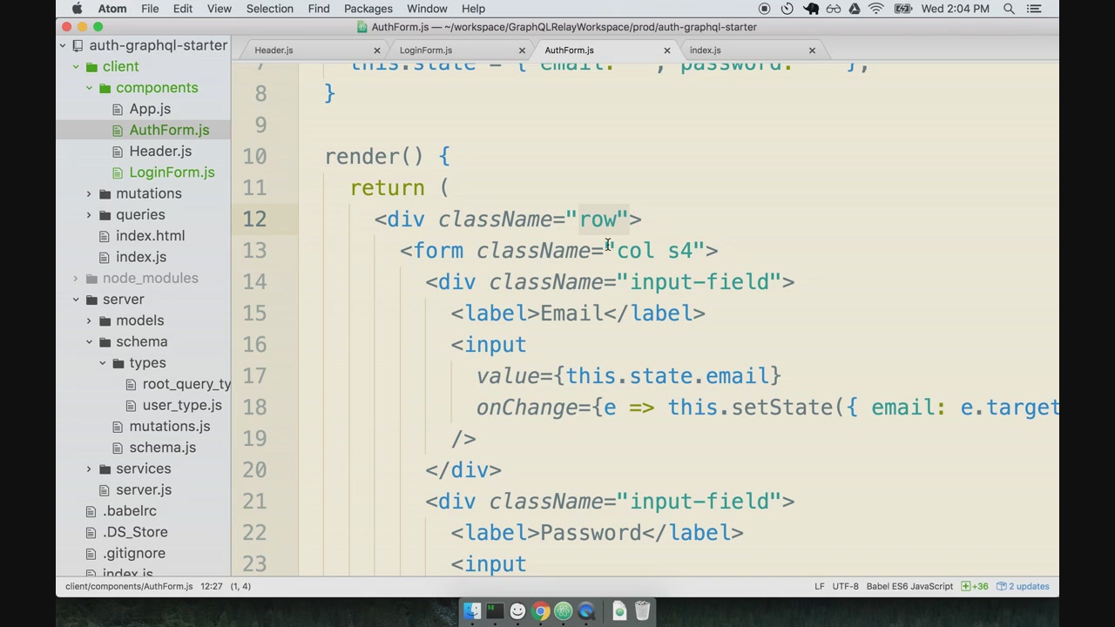Close the index.js tab
This screenshot has width=1115, height=627.
(x=812, y=51)
